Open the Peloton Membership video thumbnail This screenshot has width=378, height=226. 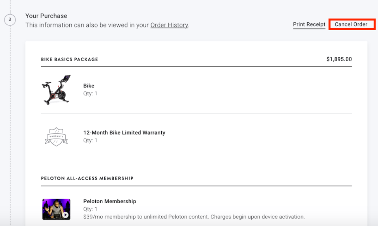click(x=56, y=209)
